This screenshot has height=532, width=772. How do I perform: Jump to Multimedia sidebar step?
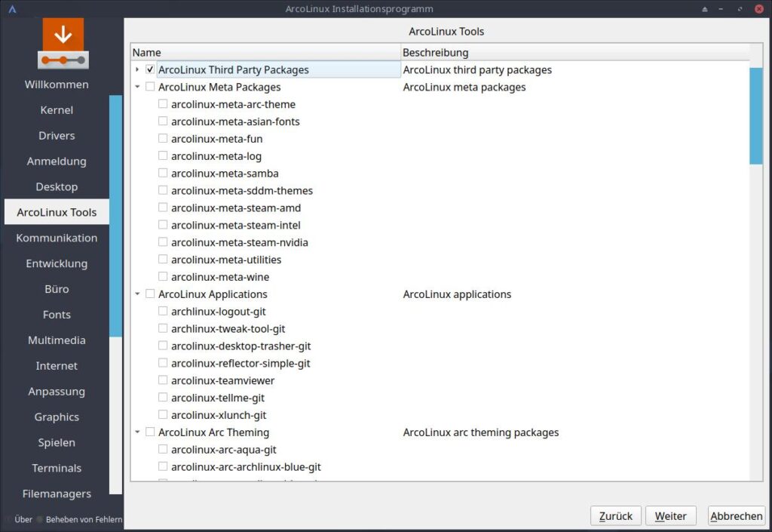57,340
